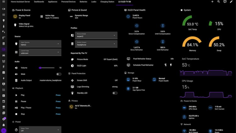236x133 pixels.
Task: Open the Launch App dropdown
Action: (x=40, y=52)
